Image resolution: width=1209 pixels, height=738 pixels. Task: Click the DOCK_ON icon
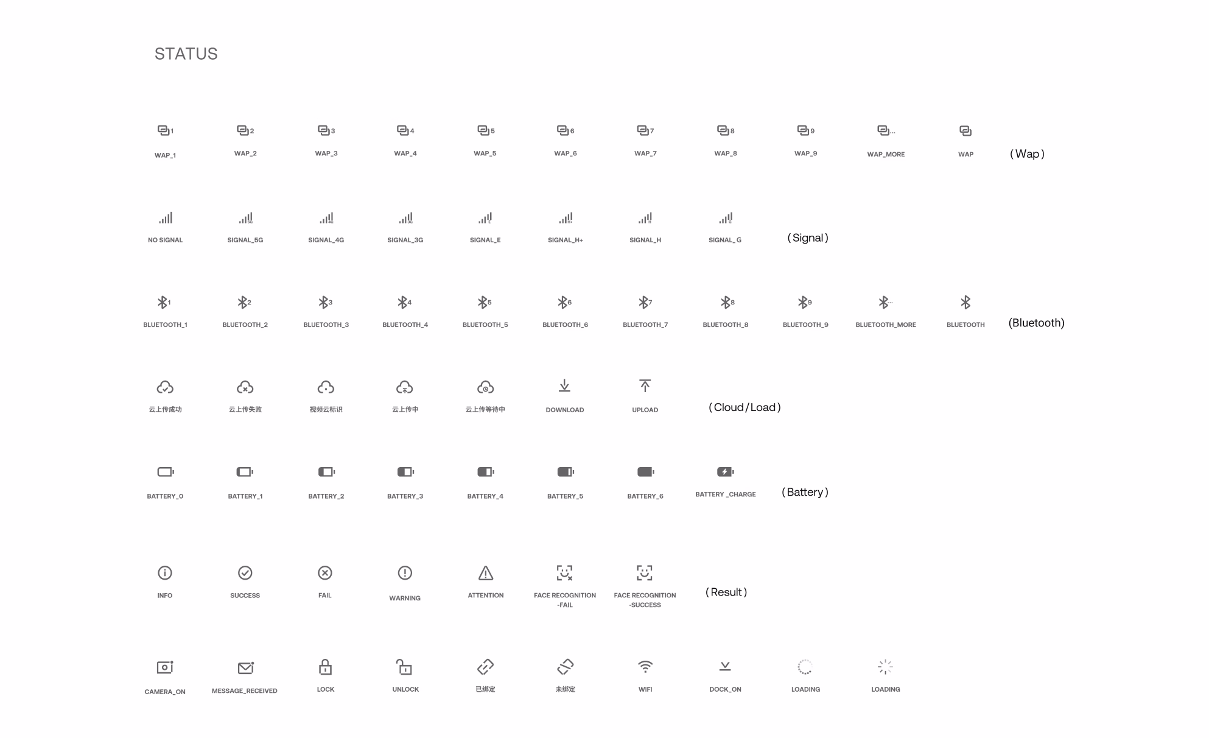tap(725, 667)
